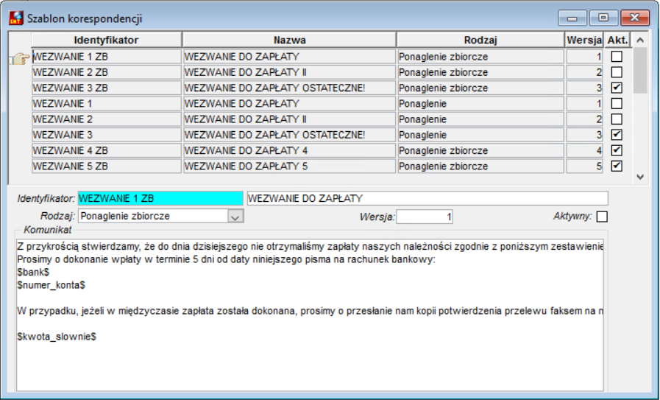
Task: Click the $numer_konta$ placeholder text
Action: click(x=51, y=285)
